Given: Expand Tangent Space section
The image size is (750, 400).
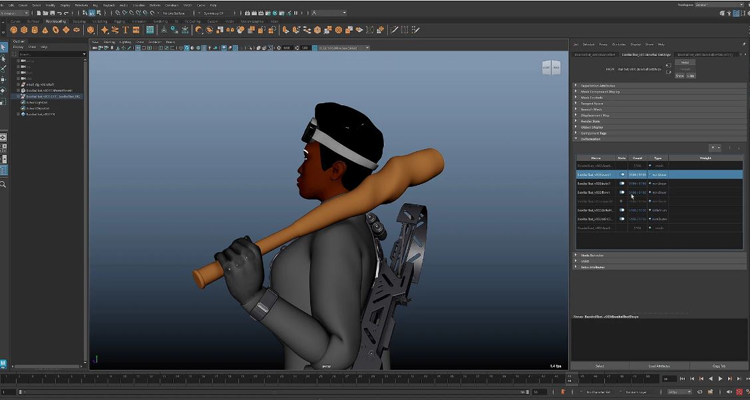Looking at the screenshot, I should coord(659,103).
